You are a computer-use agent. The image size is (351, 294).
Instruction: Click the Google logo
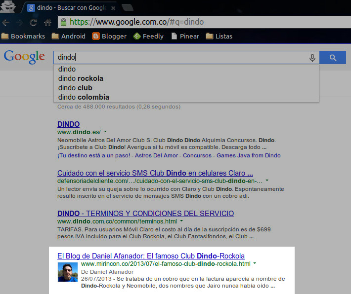pos(24,57)
